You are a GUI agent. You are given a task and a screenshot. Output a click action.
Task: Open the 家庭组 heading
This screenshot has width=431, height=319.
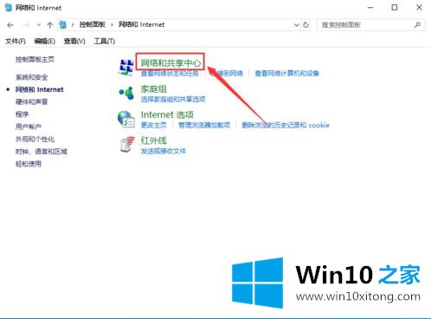(153, 89)
